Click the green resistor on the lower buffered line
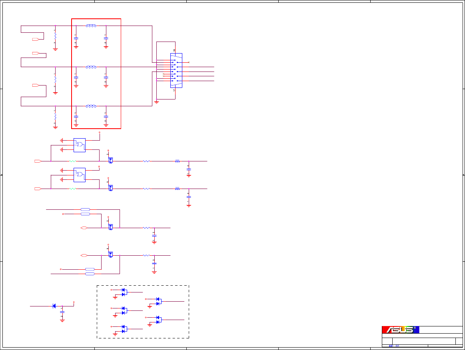This screenshot has height=350, width=465. [x=73, y=189]
